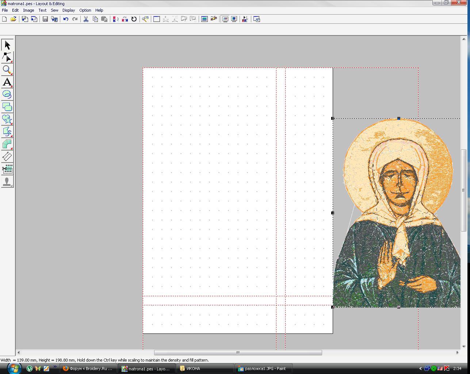Open the Image menu

pyautogui.click(x=28, y=10)
